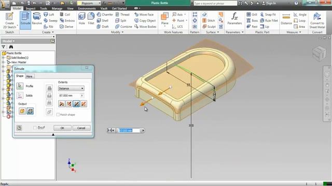Select the Thread tool
This screenshot has height=186, width=332.
[122, 14]
